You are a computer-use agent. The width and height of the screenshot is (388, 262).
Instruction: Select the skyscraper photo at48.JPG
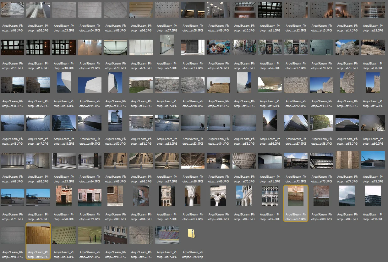coord(64,123)
